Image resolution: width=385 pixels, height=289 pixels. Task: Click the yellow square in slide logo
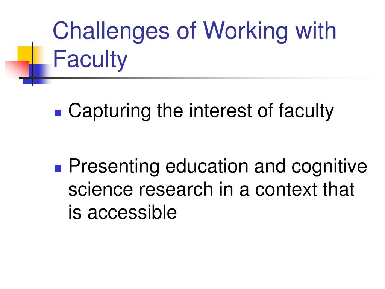[28, 55]
